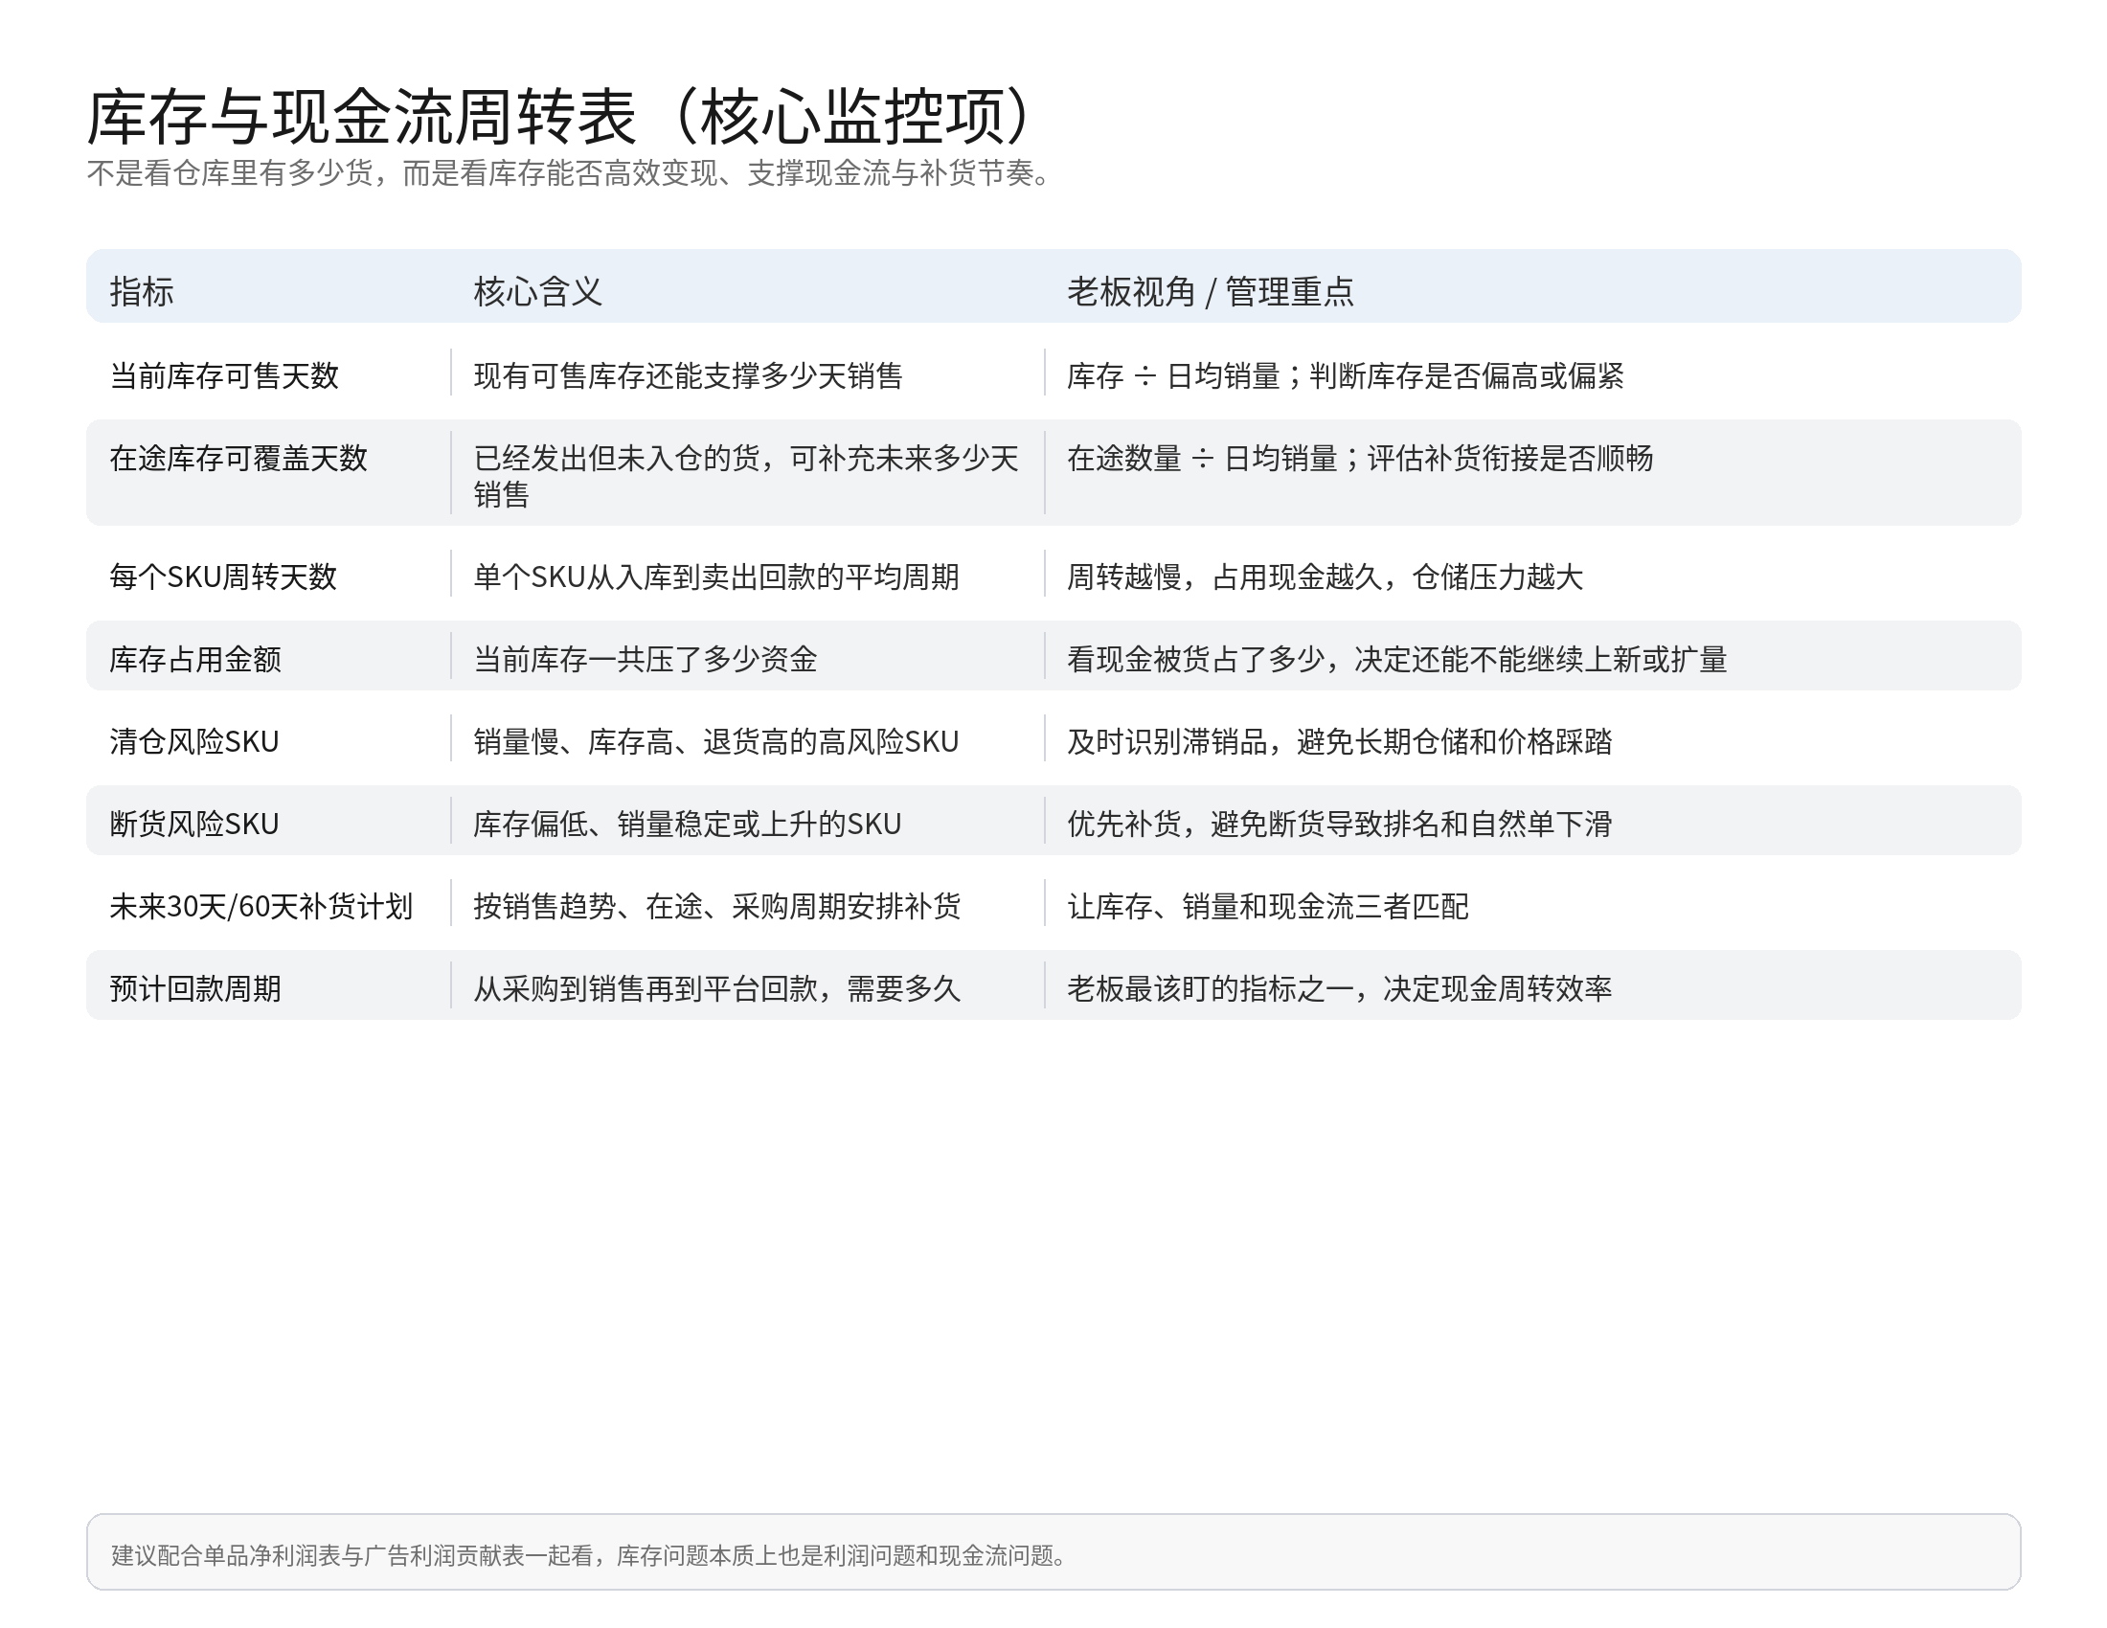Click the 在途库存可覆盖天数 row label
2107x1628 pixels.
tap(238, 458)
